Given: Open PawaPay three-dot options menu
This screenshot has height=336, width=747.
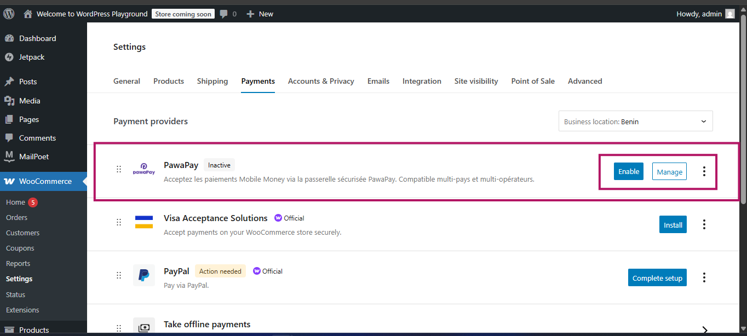Looking at the screenshot, I should click(704, 171).
